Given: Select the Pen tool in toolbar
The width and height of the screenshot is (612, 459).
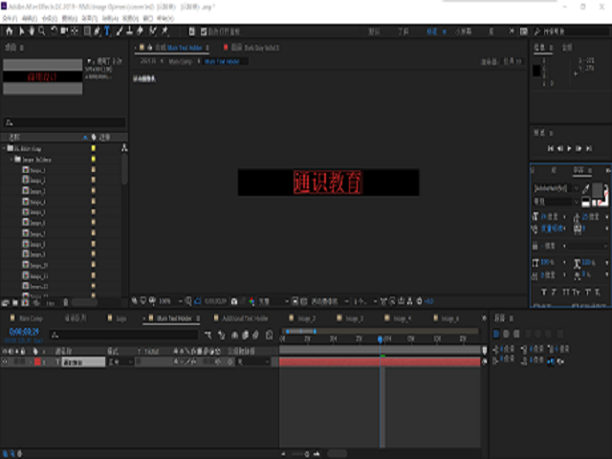Looking at the screenshot, I should [95, 31].
